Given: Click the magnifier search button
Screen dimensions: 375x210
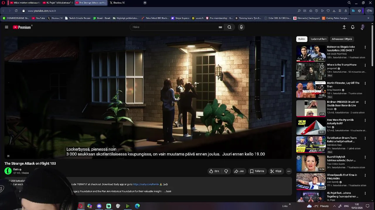Looking at the screenshot, I should click(x=229, y=27).
